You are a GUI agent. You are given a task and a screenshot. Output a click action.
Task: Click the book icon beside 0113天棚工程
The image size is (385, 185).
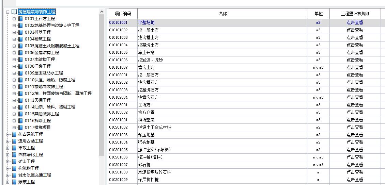pyautogui.click(x=20, y=100)
